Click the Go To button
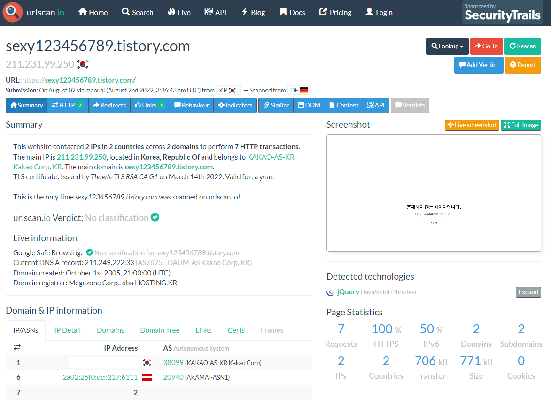Image resolution: width=551 pixels, height=413 pixels. 486,46
